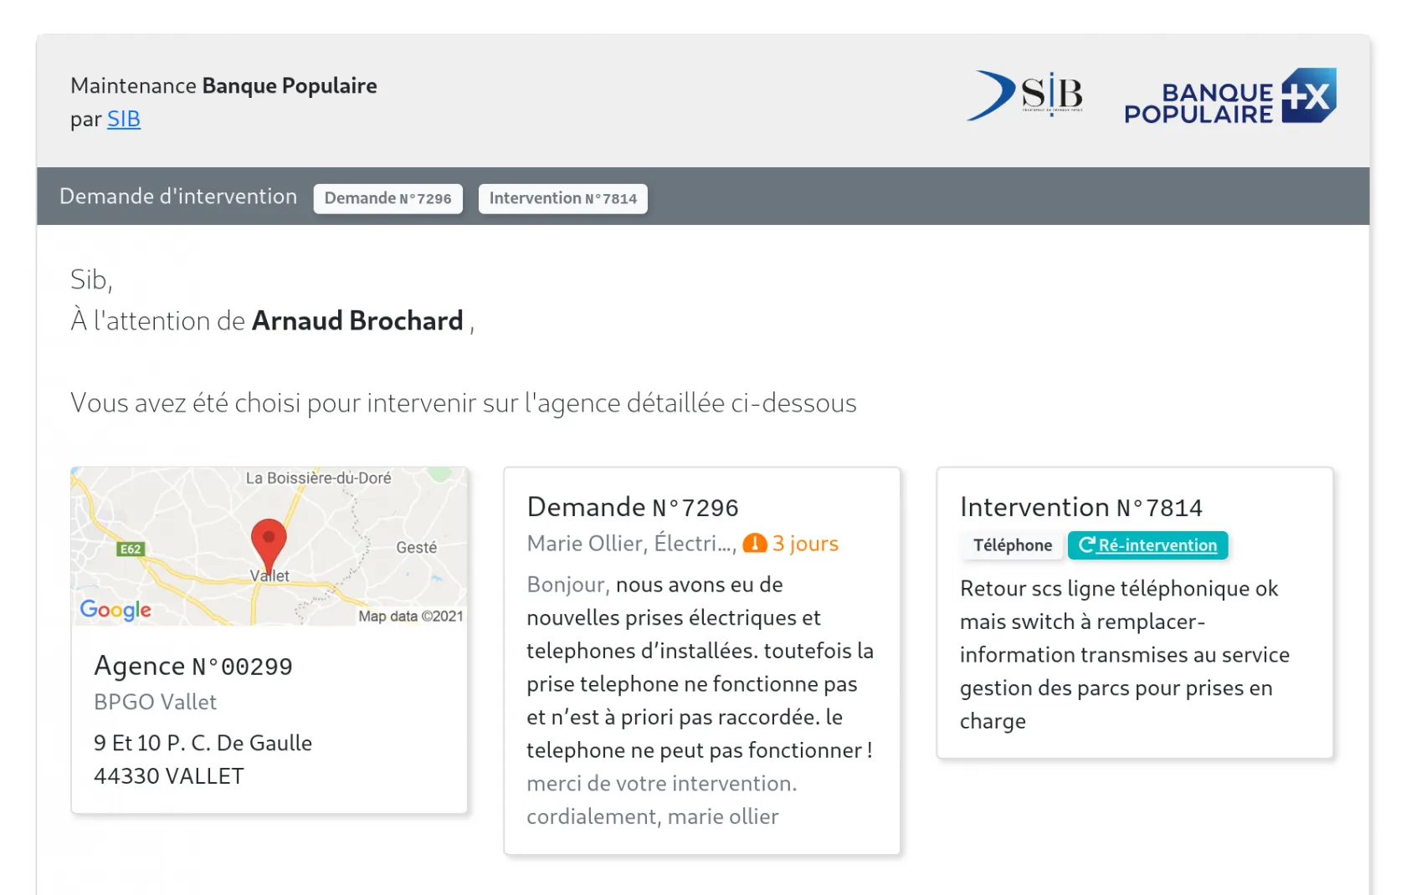Click the Ré-intervention refresh arrow icon
1406x895 pixels.
(1086, 545)
